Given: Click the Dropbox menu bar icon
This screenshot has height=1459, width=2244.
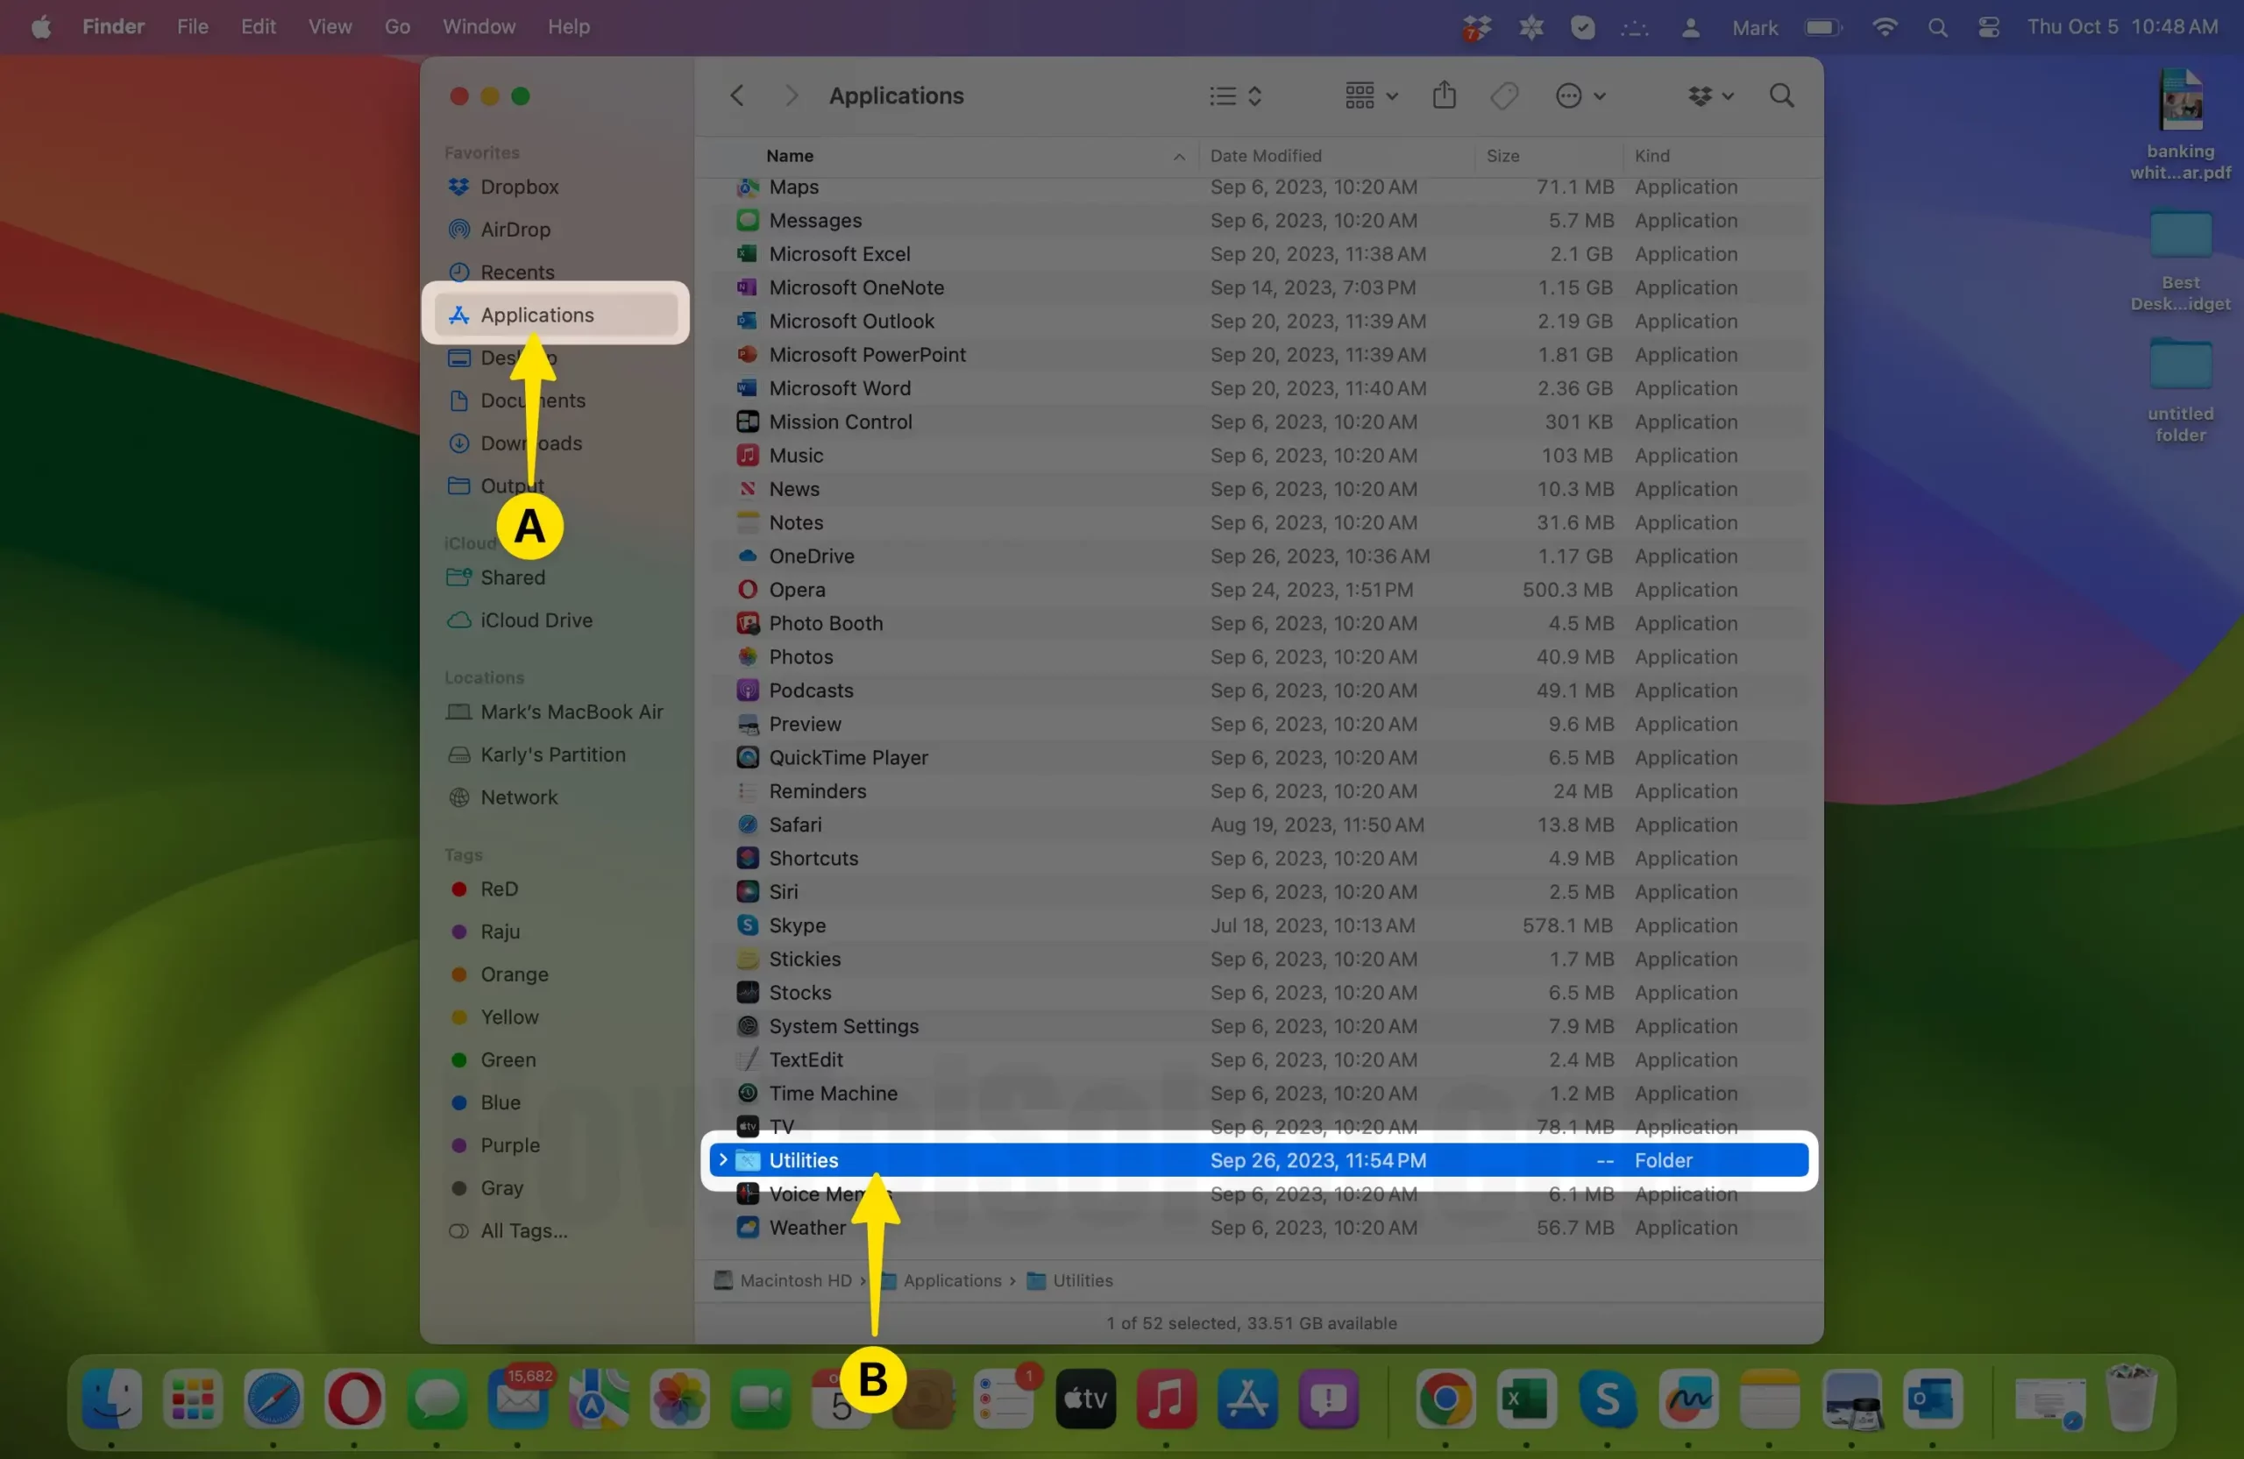Looking at the screenshot, I should coord(1476,27).
